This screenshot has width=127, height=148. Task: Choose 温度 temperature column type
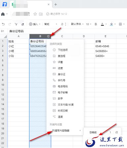point(65,117)
